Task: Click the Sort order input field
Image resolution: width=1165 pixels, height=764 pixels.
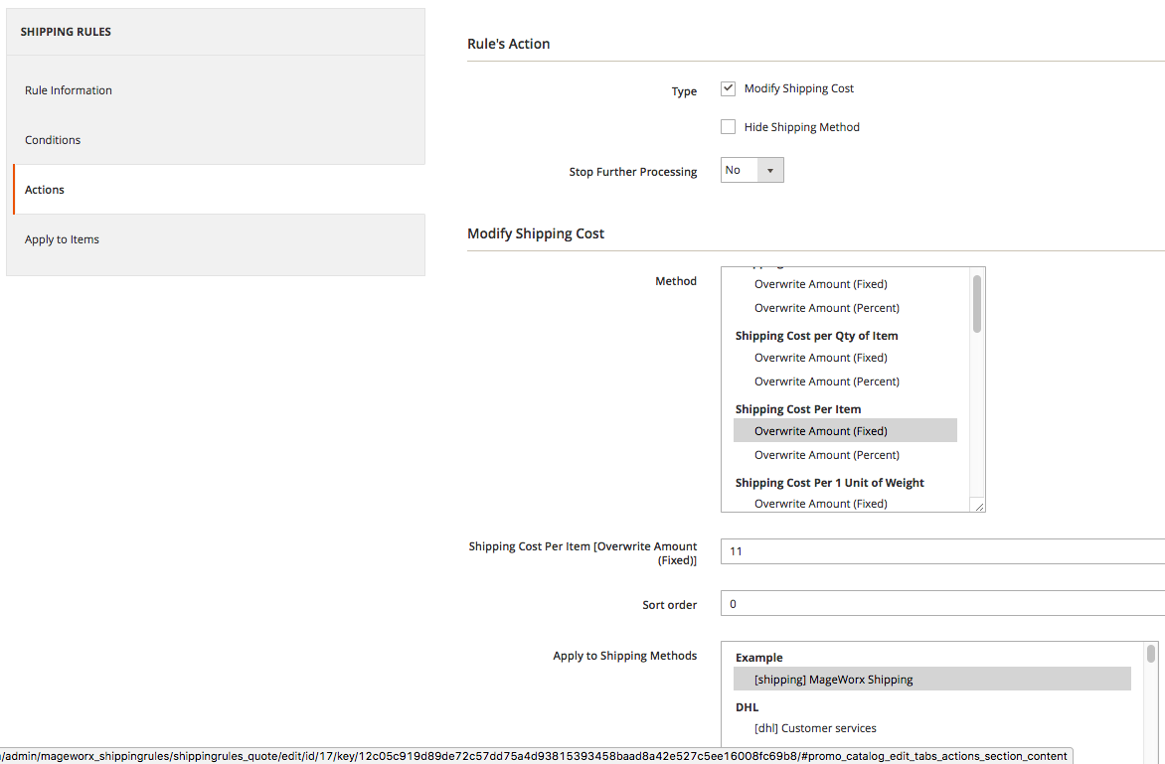Action: [942, 604]
